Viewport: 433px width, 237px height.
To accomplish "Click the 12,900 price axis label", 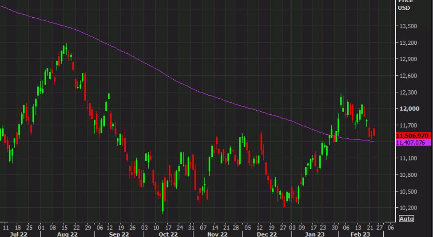I will [x=408, y=59].
